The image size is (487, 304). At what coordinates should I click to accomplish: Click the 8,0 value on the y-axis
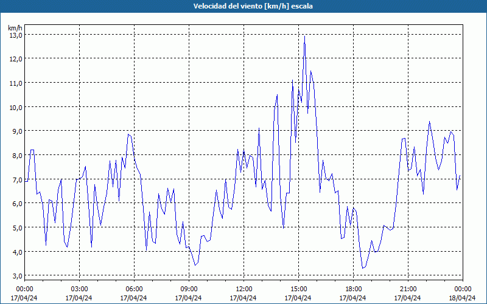pyautogui.click(x=17, y=156)
